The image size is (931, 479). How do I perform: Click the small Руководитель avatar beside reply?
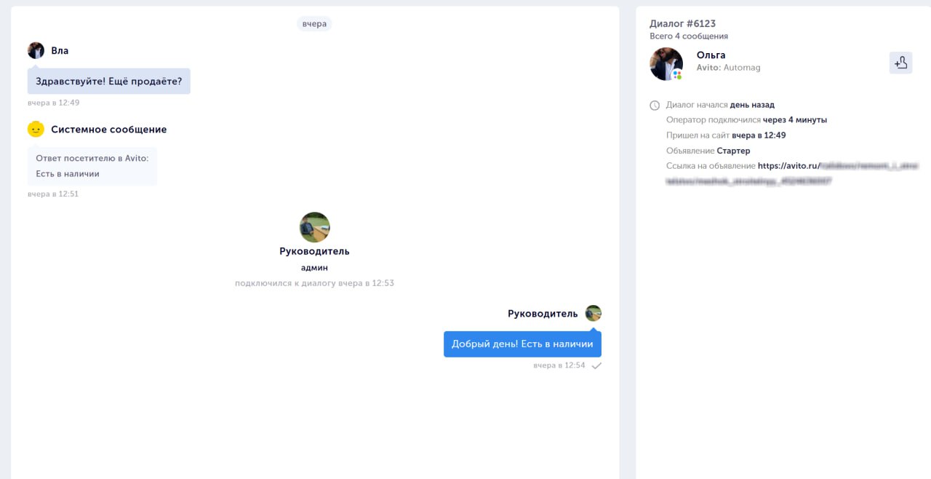pyautogui.click(x=594, y=313)
